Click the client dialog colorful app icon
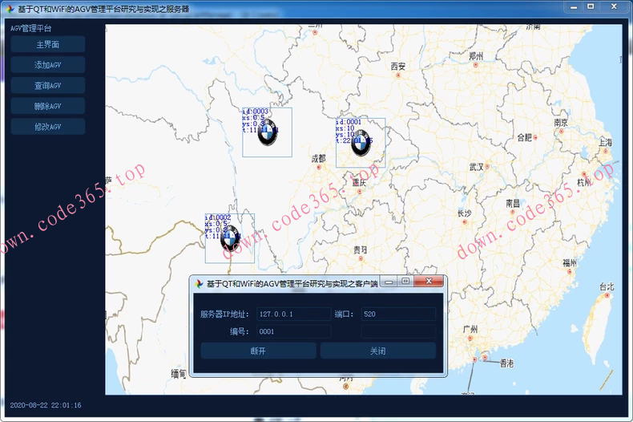Image resolution: width=633 pixels, height=422 pixels. tap(199, 283)
